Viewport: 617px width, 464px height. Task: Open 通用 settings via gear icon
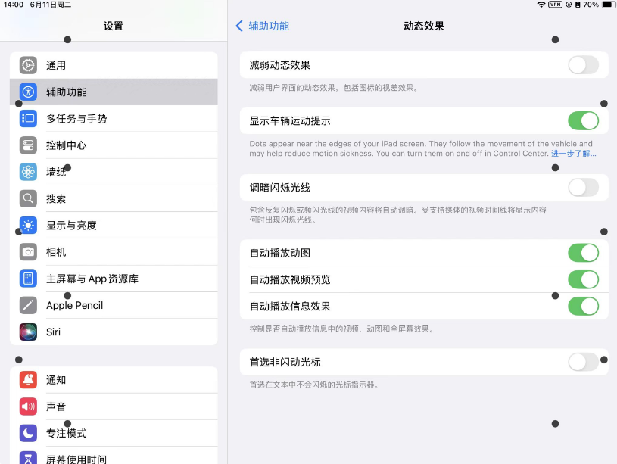28,65
